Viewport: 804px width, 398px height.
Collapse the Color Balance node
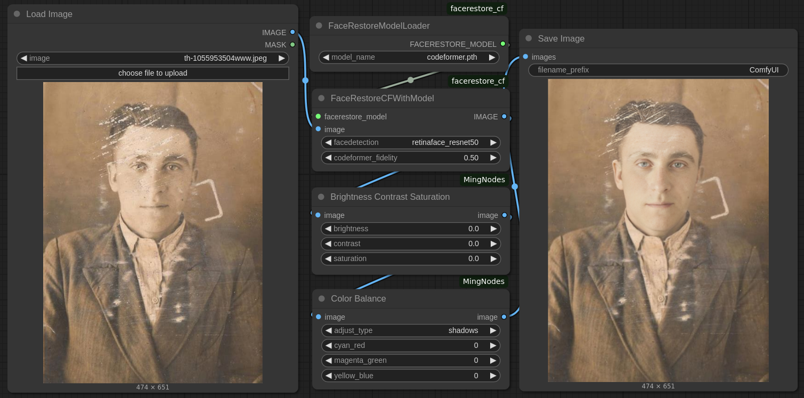pyautogui.click(x=321, y=299)
